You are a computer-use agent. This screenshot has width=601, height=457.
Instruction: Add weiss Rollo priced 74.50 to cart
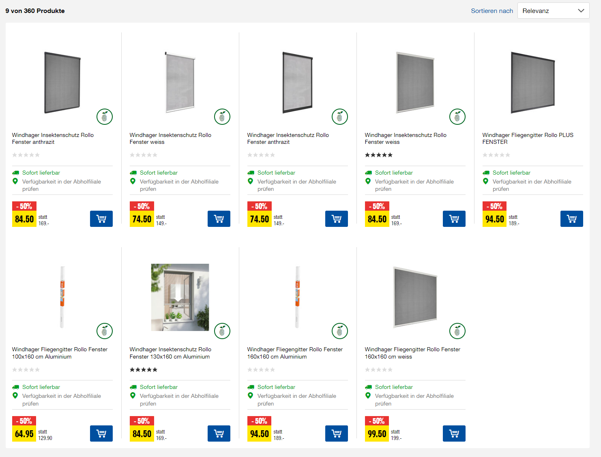click(x=219, y=219)
